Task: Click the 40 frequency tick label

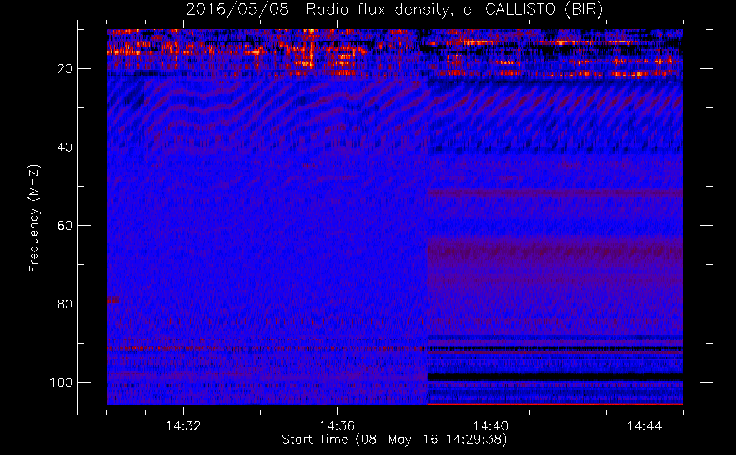Action: pyautogui.click(x=65, y=147)
